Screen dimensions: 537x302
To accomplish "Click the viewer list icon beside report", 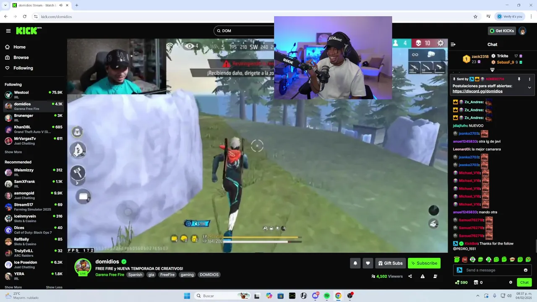I will click(x=435, y=276).
